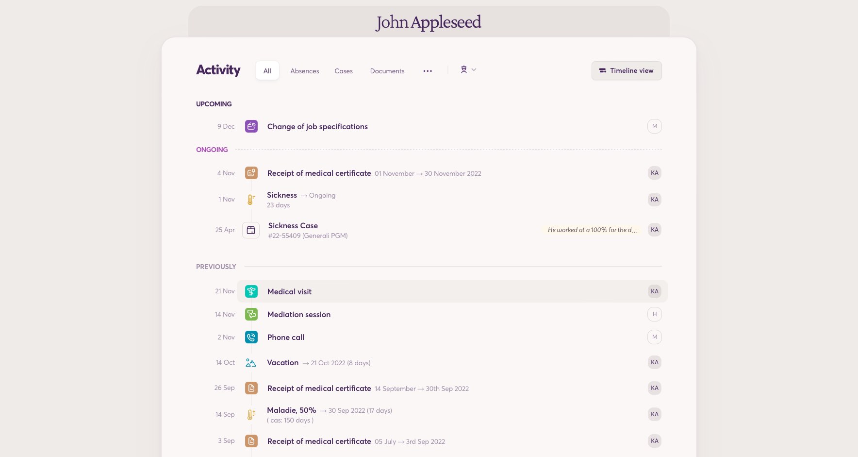This screenshot has width=858, height=457.
Task: Click the 4 Nov medical certificate icon
Action: (x=251, y=173)
